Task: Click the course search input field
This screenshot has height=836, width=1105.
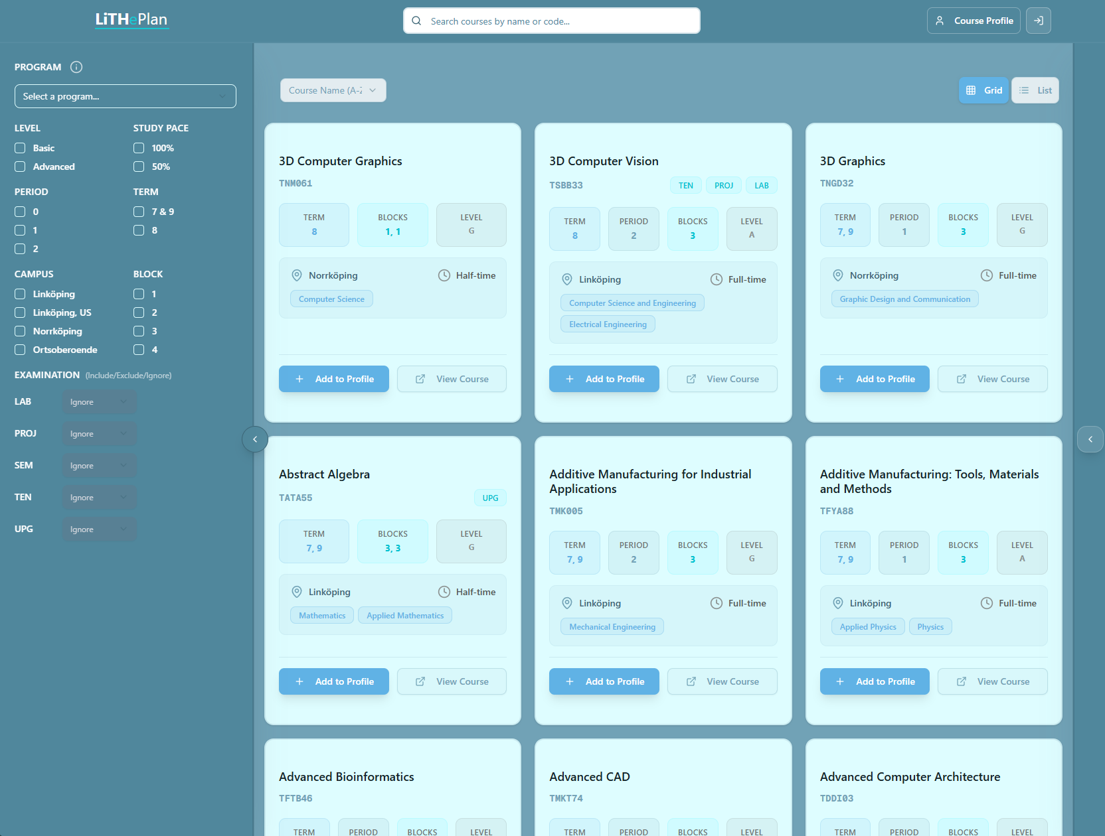Action: click(551, 21)
